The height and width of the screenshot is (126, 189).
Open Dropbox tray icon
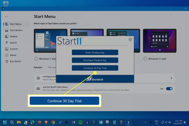(151, 122)
